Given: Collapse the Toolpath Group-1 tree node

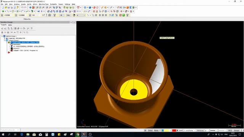Looking at the screenshot, I should point(5,40).
